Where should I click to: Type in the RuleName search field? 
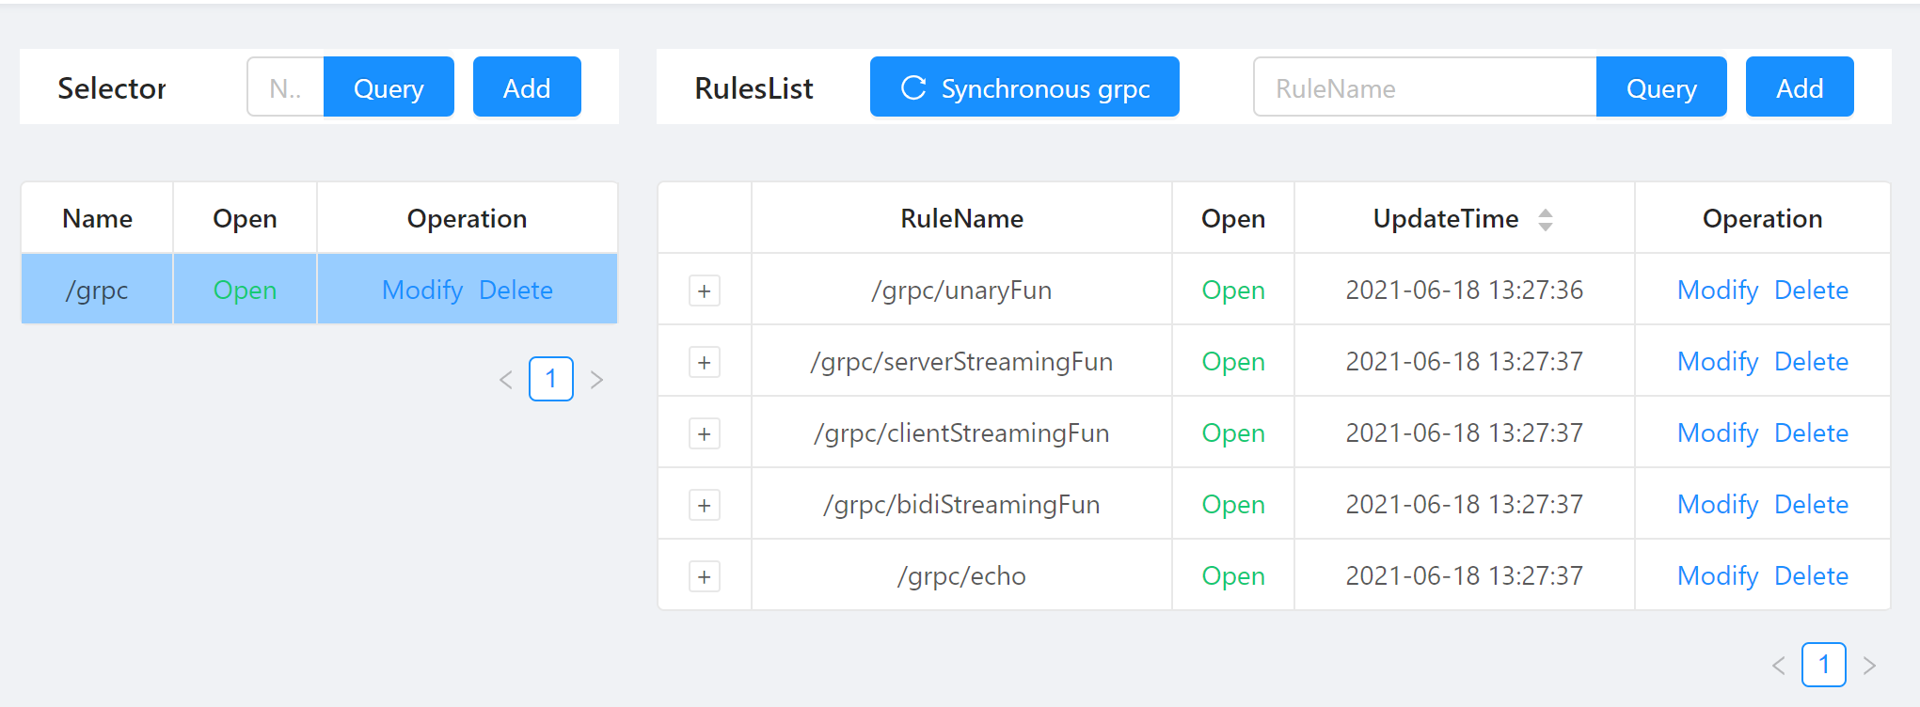tap(1424, 87)
